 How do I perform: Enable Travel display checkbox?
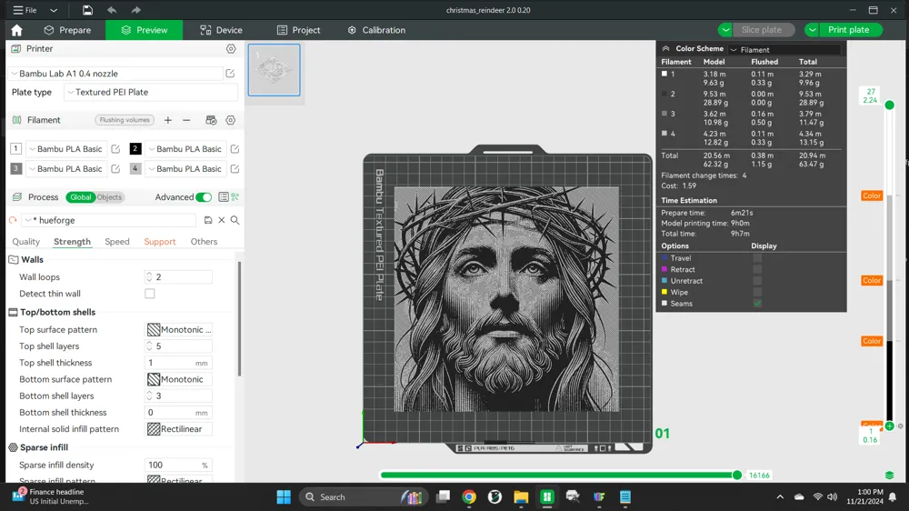[757, 258]
